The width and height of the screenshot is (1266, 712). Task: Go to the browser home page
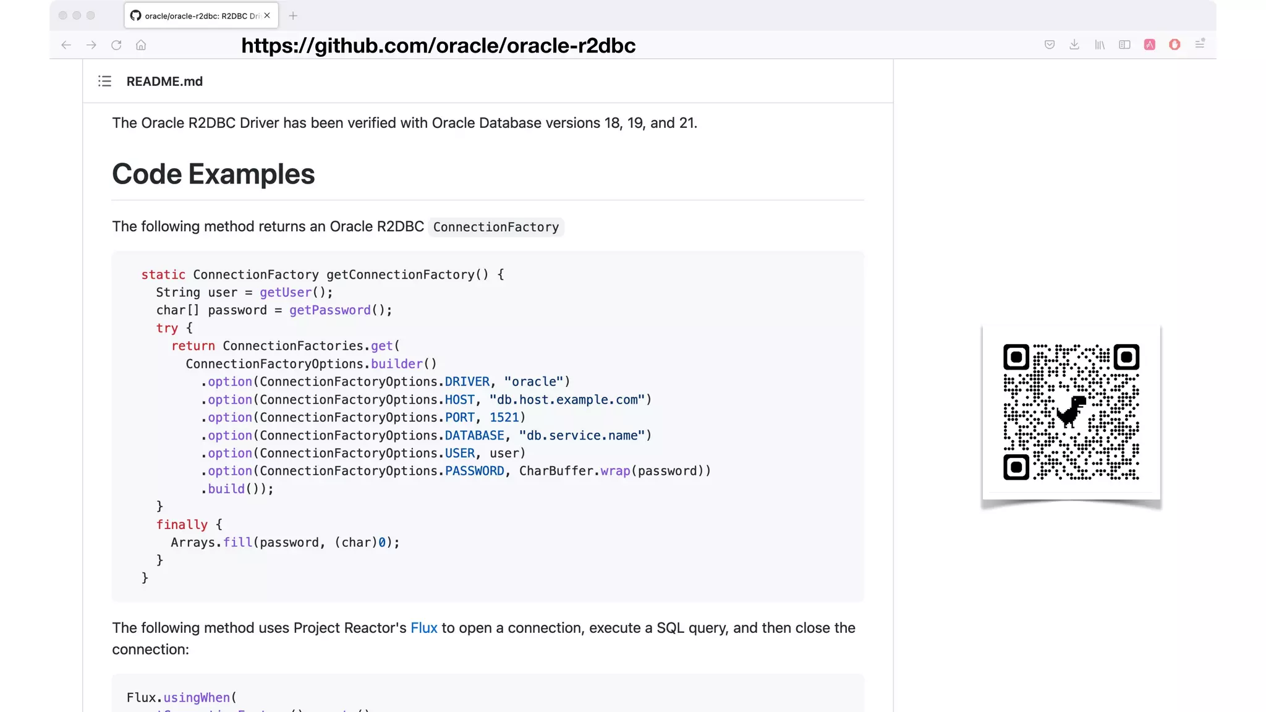pos(141,45)
